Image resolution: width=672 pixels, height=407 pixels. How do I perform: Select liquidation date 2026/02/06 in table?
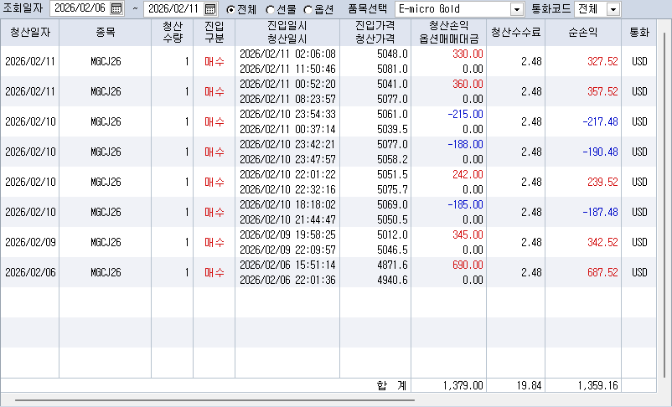(30, 272)
